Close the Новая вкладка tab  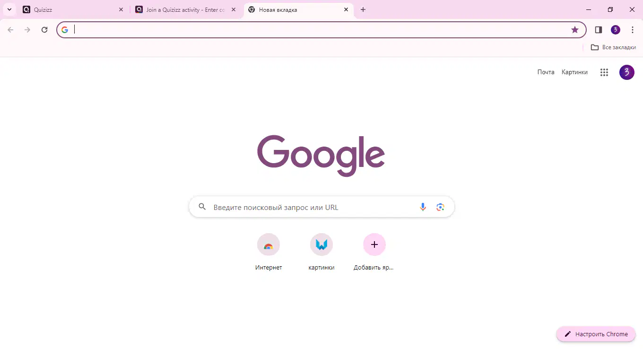click(x=346, y=9)
